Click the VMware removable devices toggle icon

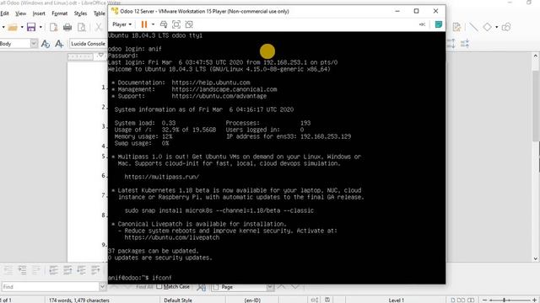[x=422, y=24]
